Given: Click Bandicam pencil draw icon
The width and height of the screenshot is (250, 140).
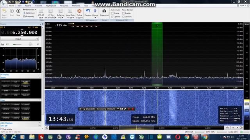Looking at the screenshot, I should click(x=125, y=109).
